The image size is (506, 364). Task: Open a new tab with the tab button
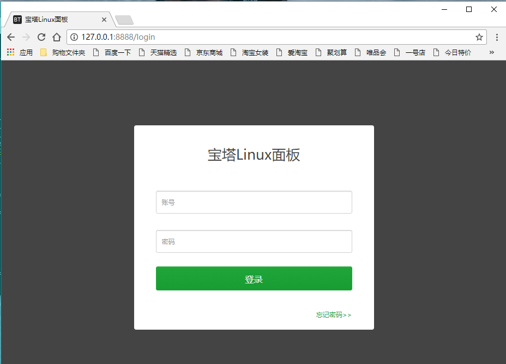coord(124,20)
